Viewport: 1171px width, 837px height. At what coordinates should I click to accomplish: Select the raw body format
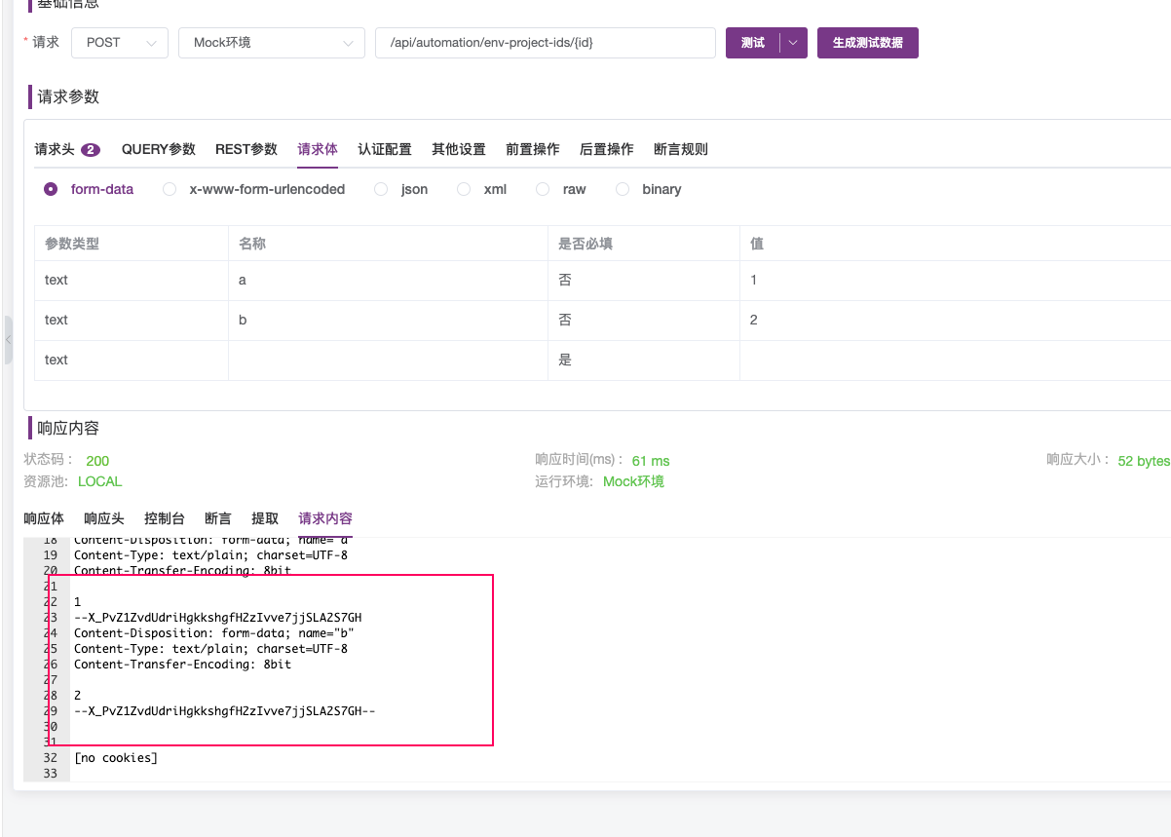coord(542,189)
